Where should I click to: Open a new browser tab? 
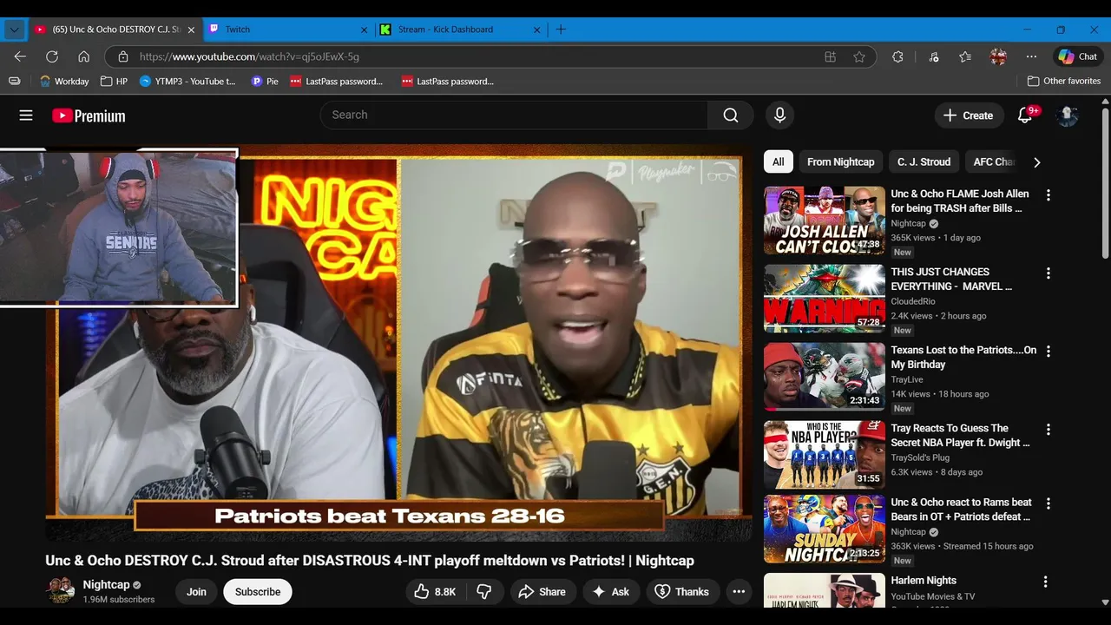coord(561,30)
